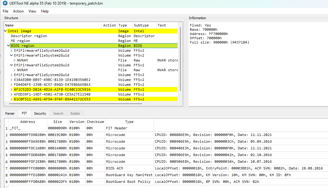Switch to the Builder tab
Screen dimensions: 328x188
point(75,113)
